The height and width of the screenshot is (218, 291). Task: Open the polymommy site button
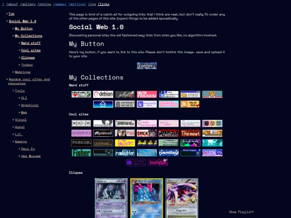tap(103, 133)
